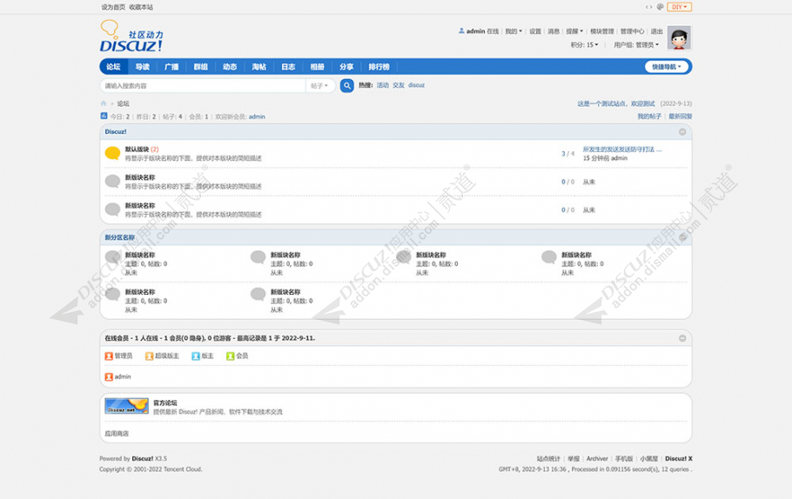Select the 群组 nav tab
Image resolution: width=792 pixels, height=499 pixels.
click(x=200, y=67)
